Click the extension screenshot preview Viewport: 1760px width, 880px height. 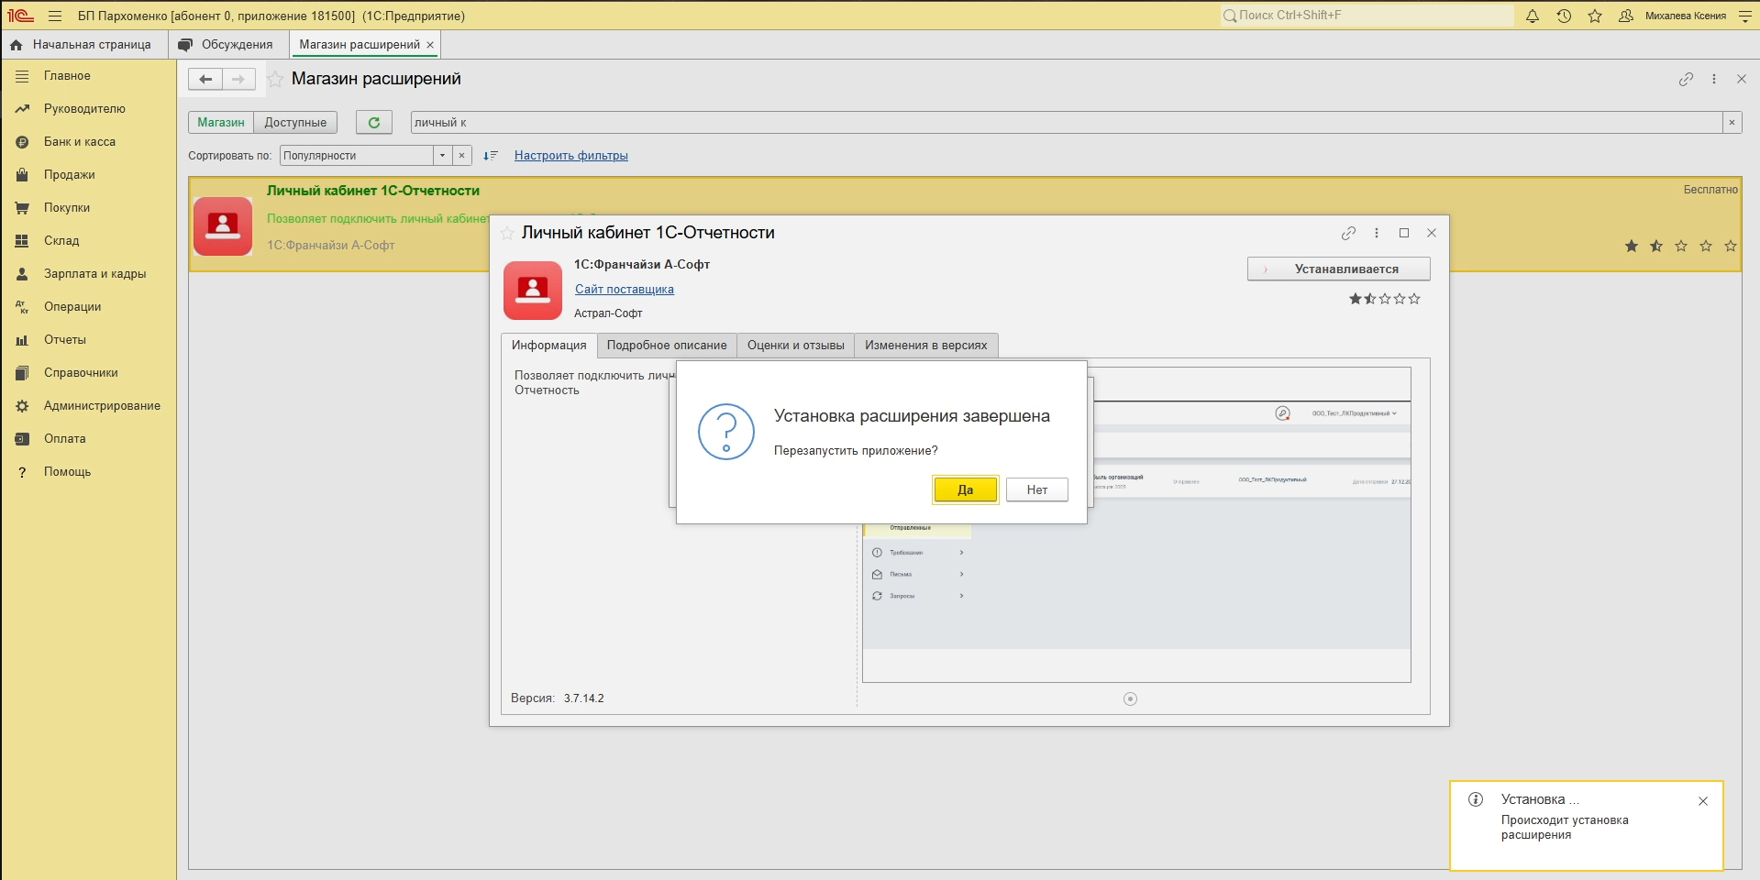[x=1136, y=524]
